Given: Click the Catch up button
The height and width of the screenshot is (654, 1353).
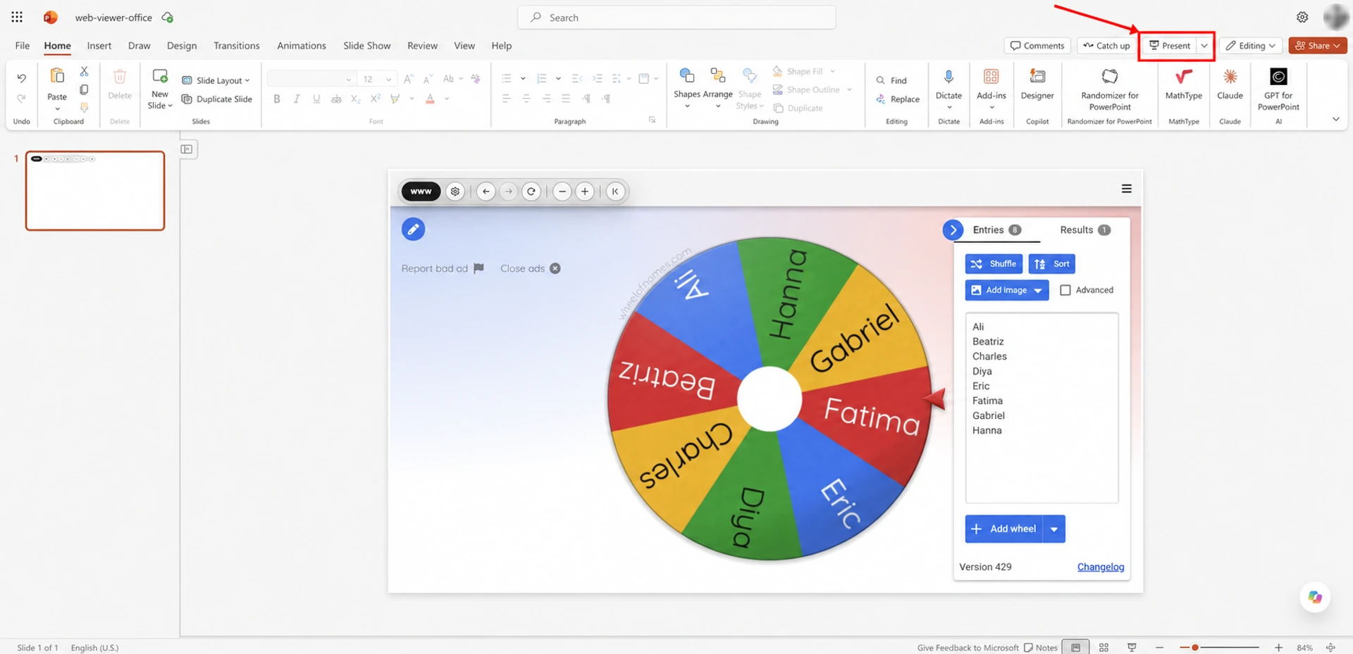Looking at the screenshot, I should pyautogui.click(x=1106, y=46).
